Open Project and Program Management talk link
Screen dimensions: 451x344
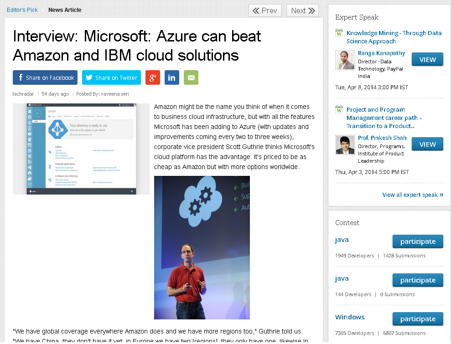coord(384,118)
